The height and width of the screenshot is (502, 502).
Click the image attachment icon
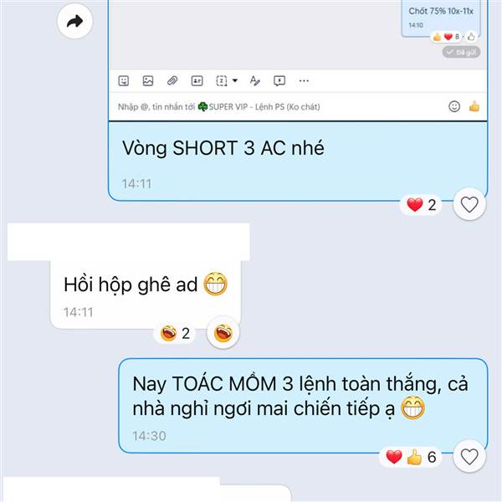[x=148, y=80]
